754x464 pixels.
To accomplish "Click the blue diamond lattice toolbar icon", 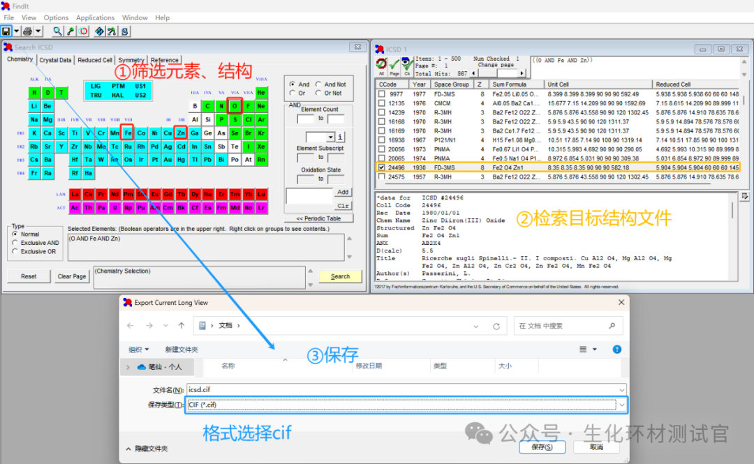I will pyautogui.click(x=99, y=31).
